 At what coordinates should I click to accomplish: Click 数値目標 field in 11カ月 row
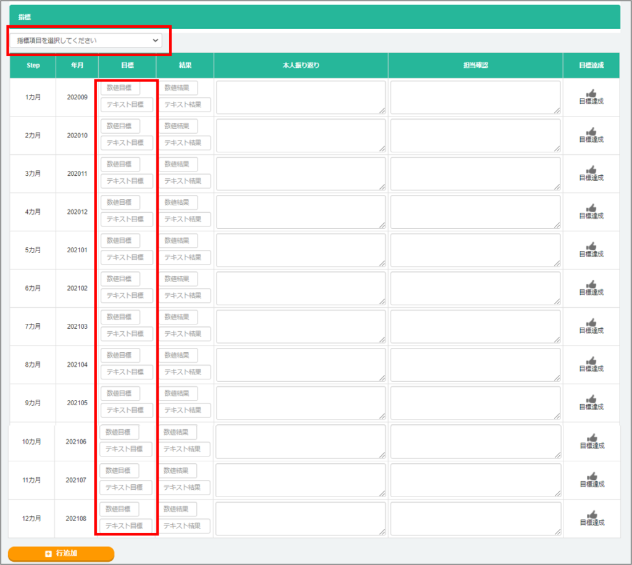[x=120, y=471]
